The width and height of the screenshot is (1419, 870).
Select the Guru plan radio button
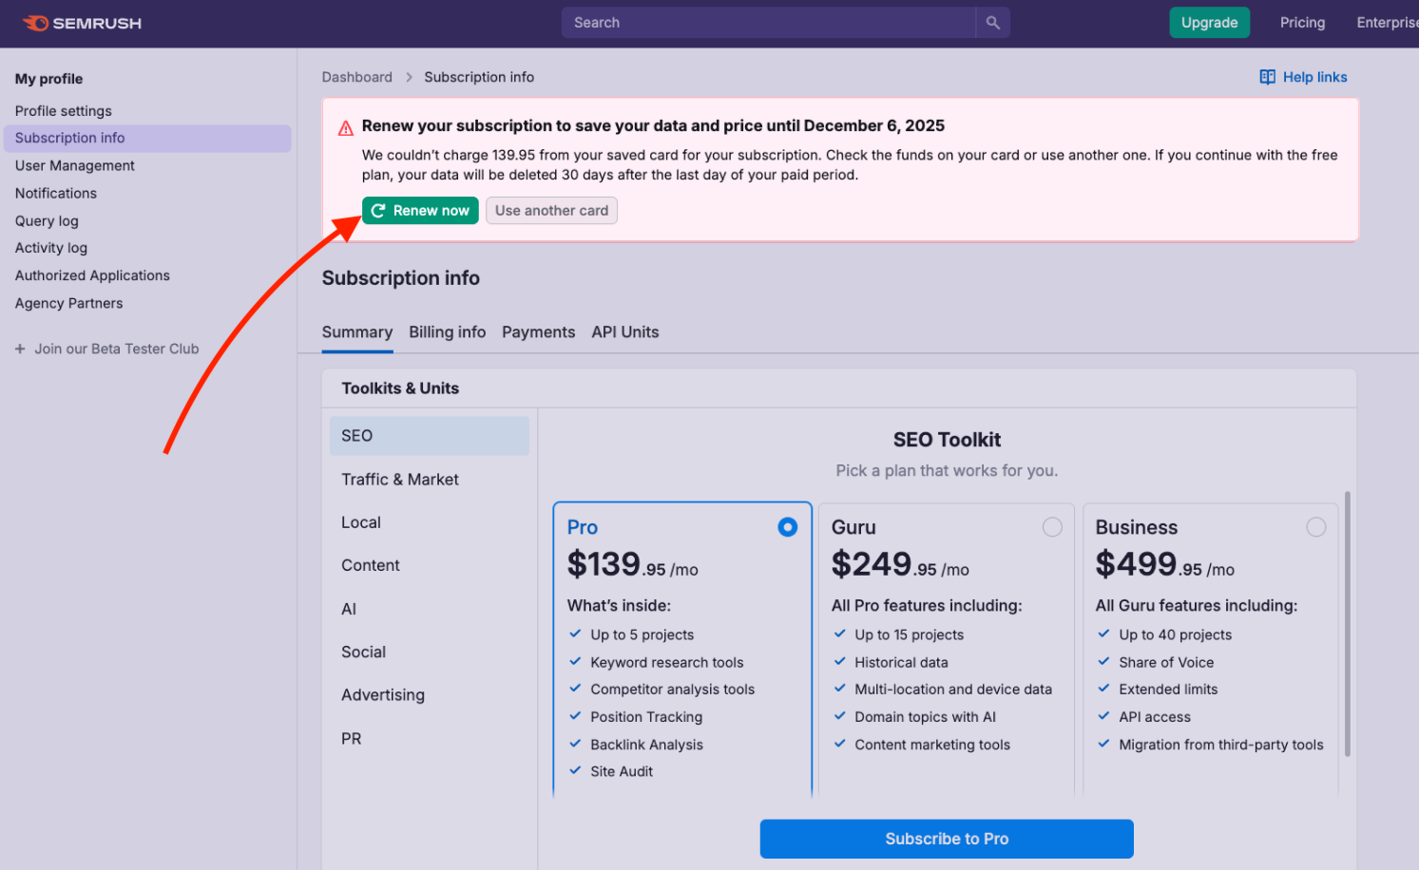[1052, 526]
